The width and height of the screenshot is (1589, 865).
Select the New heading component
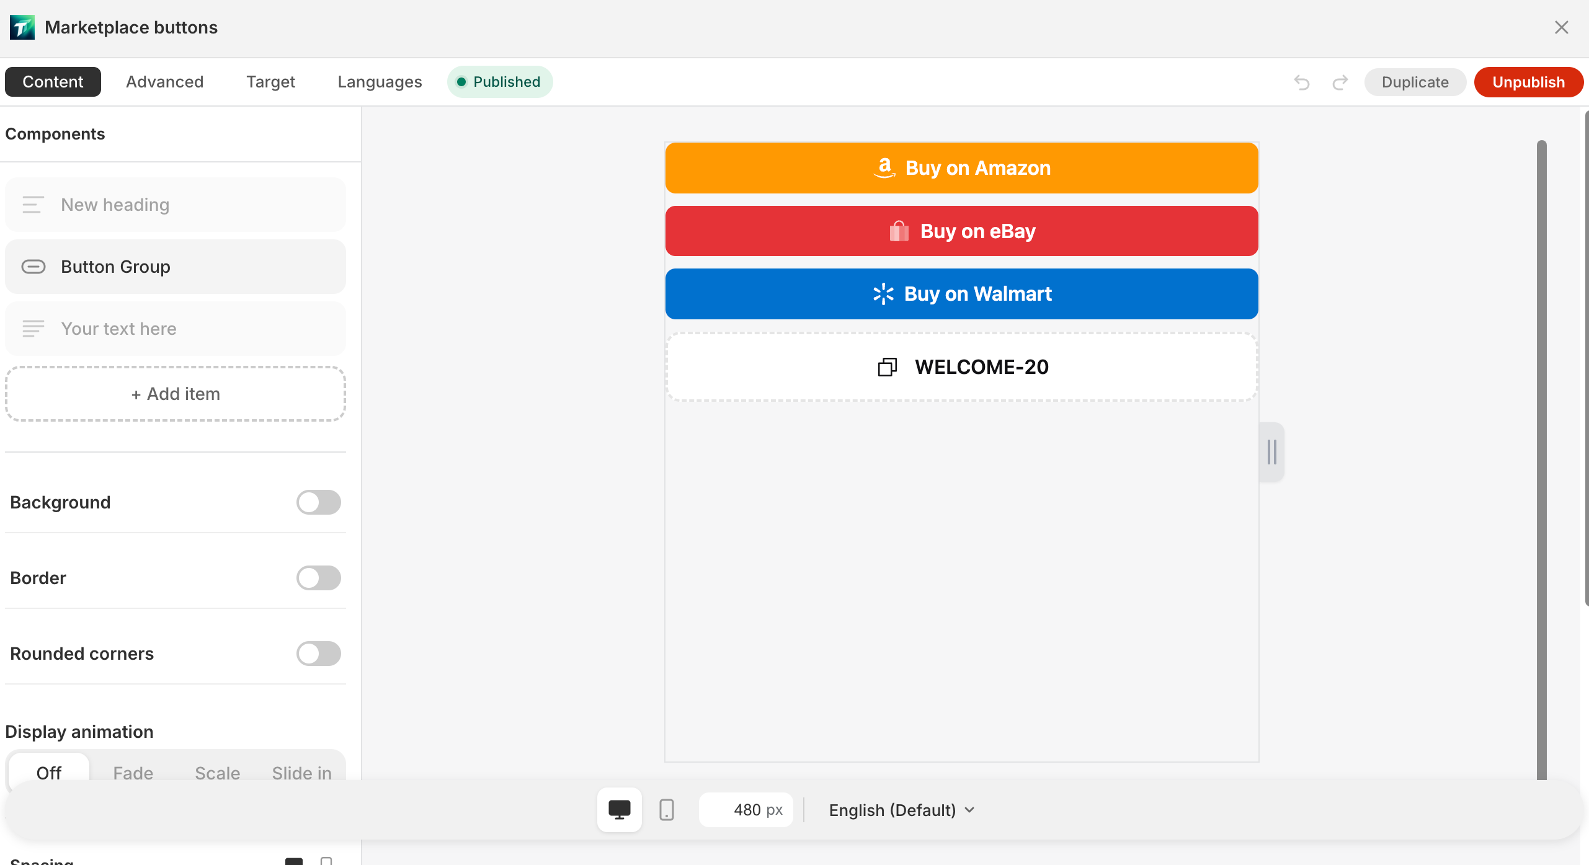(176, 205)
